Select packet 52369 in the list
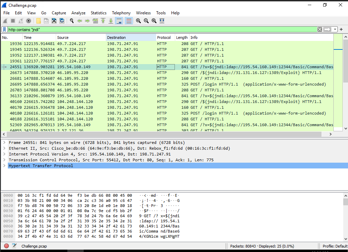This screenshot has height=252, width=348. (167, 124)
